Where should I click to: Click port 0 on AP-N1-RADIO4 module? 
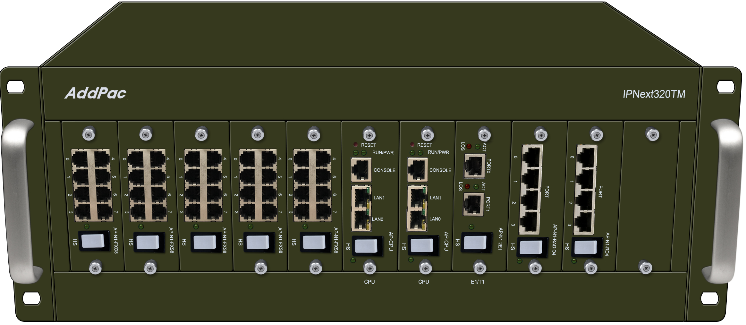point(532,157)
